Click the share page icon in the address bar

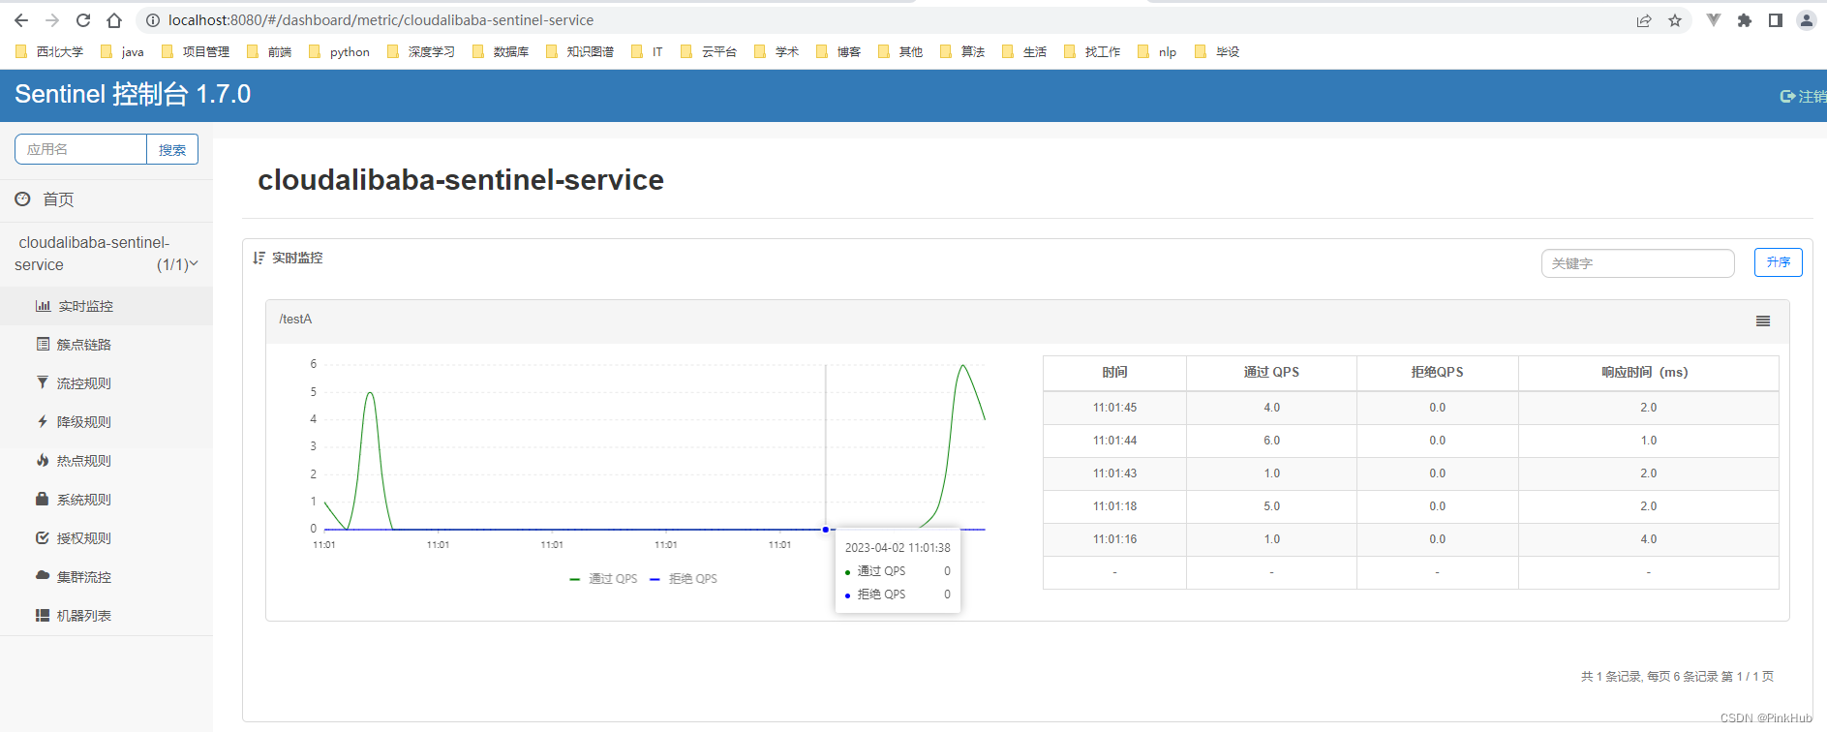pos(1644,20)
